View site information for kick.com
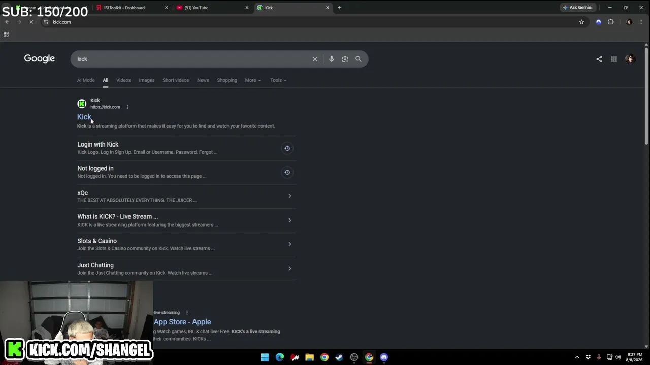This screenshot has height=365, width=650. point(46,22)
